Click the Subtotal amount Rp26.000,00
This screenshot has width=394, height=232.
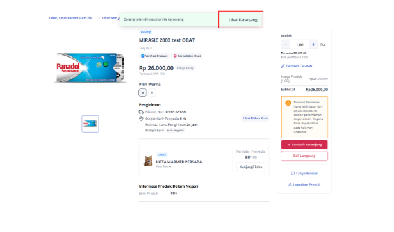[317, 90]
